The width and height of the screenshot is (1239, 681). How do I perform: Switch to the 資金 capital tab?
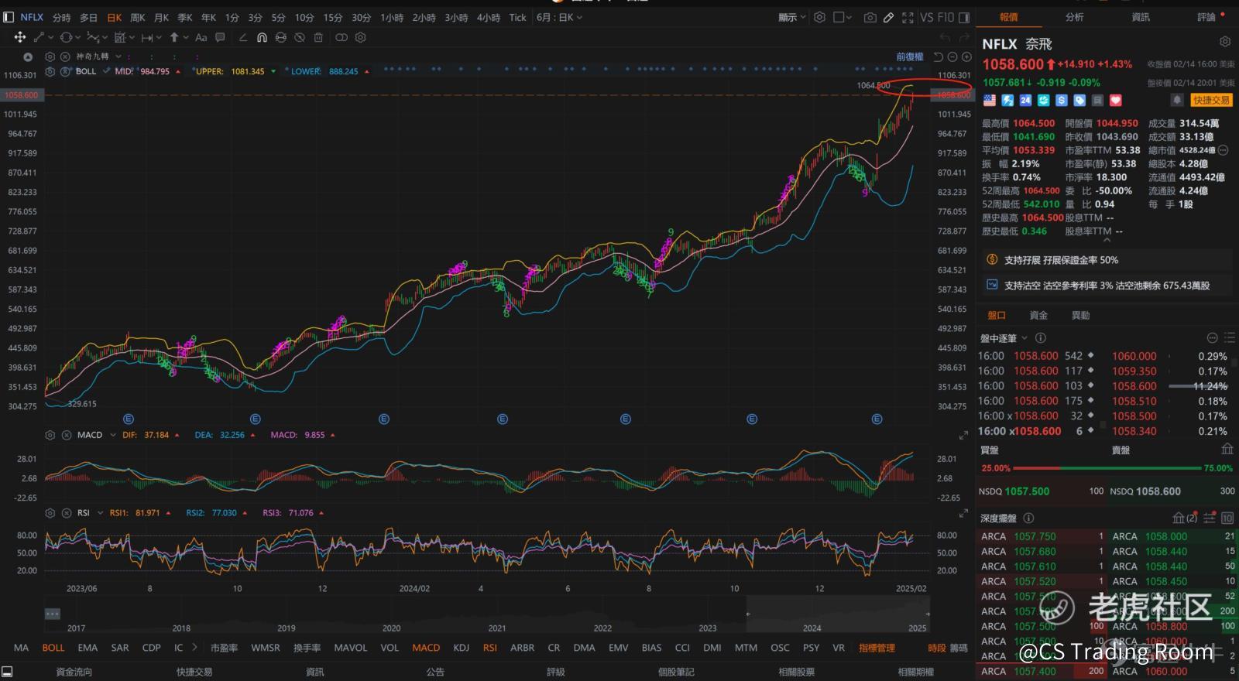point(1038,316)
